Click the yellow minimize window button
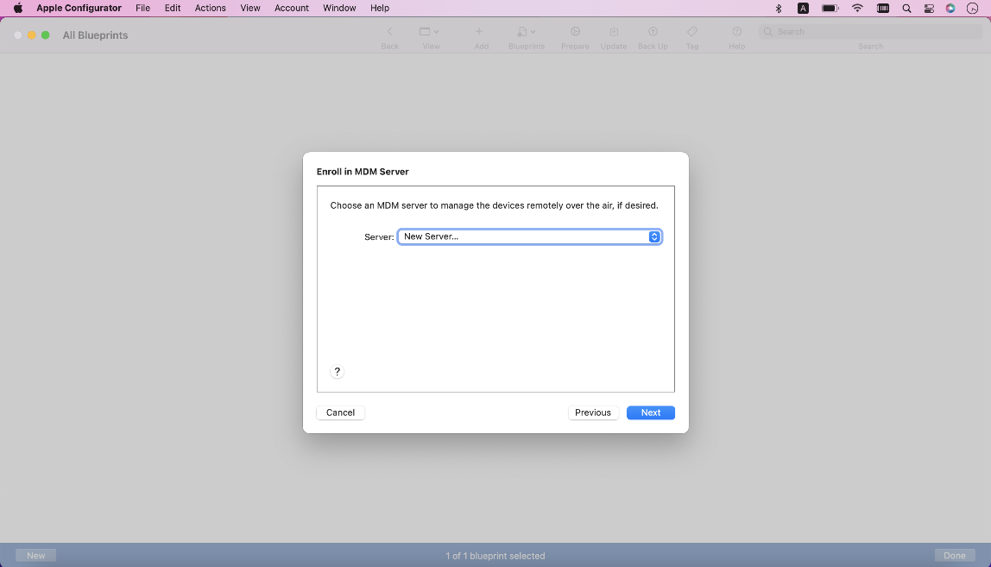Image resolution: width=991 pixels, height=567 pixels. [x=32, y=35]
